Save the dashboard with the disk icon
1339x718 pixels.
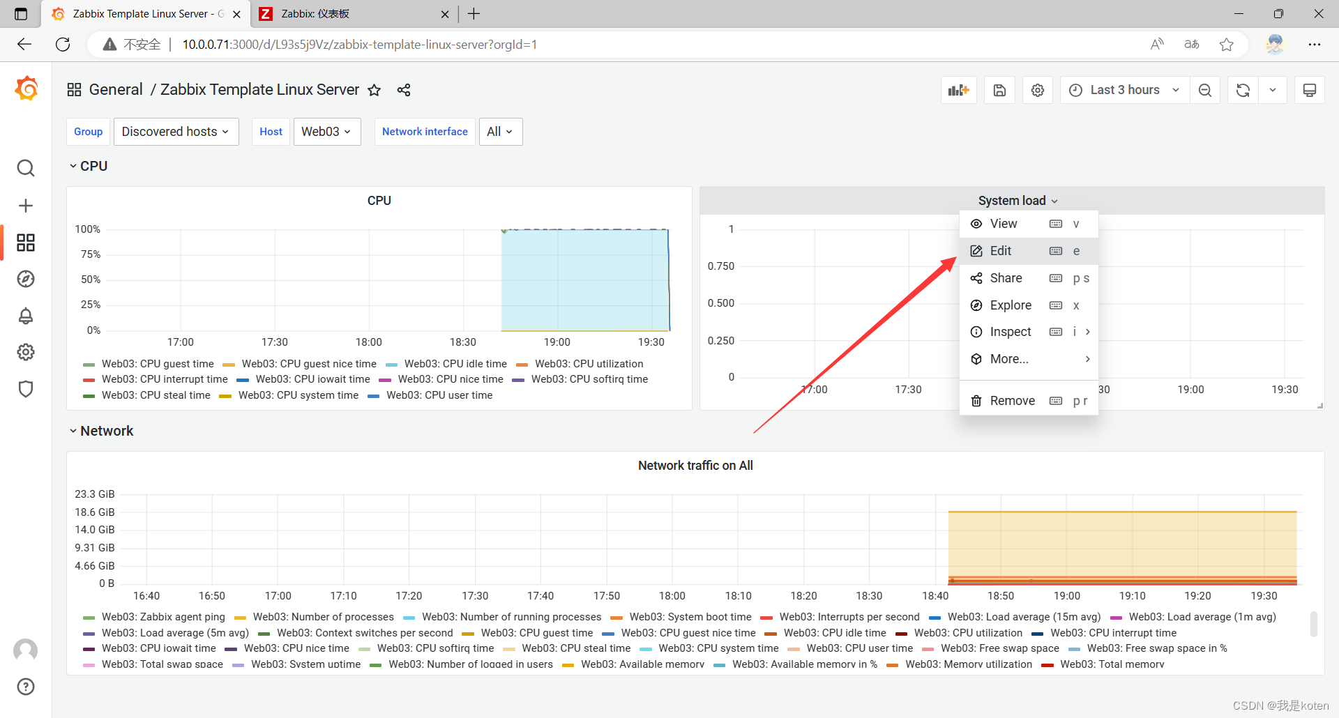click(x=999, y=90)
